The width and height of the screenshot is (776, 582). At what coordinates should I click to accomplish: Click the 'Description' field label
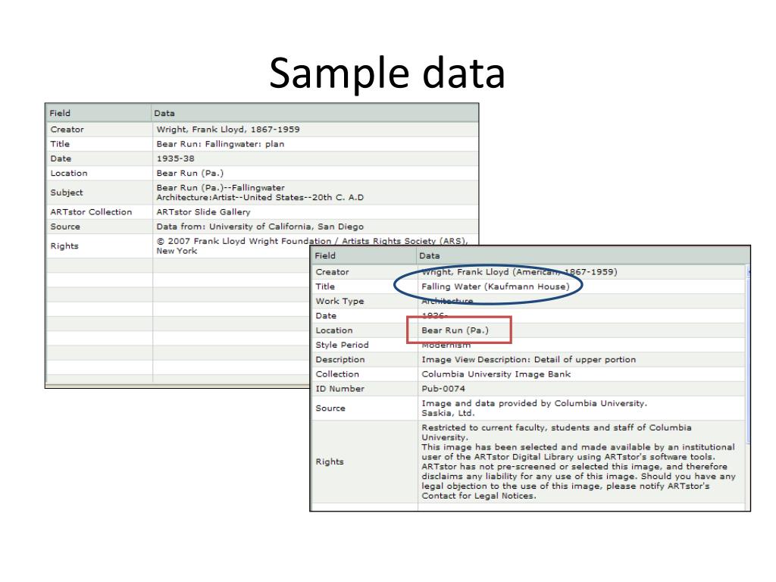pos(340,359)
